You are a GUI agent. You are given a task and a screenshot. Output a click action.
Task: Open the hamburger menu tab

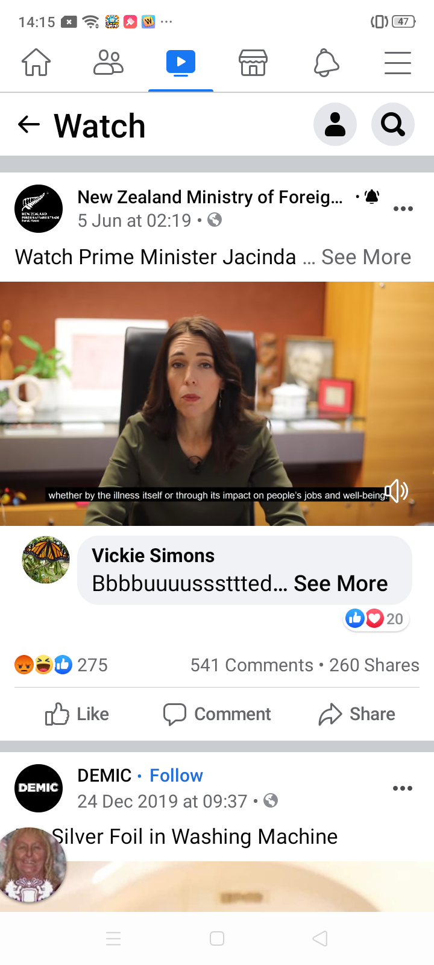point(398,63)
